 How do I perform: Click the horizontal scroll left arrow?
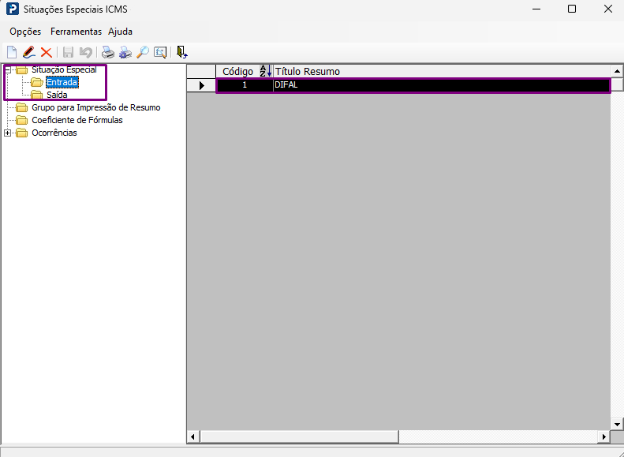pos(193,436)
